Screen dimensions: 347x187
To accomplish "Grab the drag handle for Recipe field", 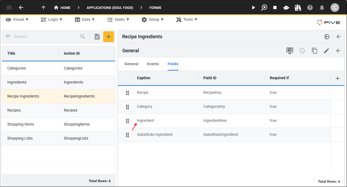I will 127,93.
